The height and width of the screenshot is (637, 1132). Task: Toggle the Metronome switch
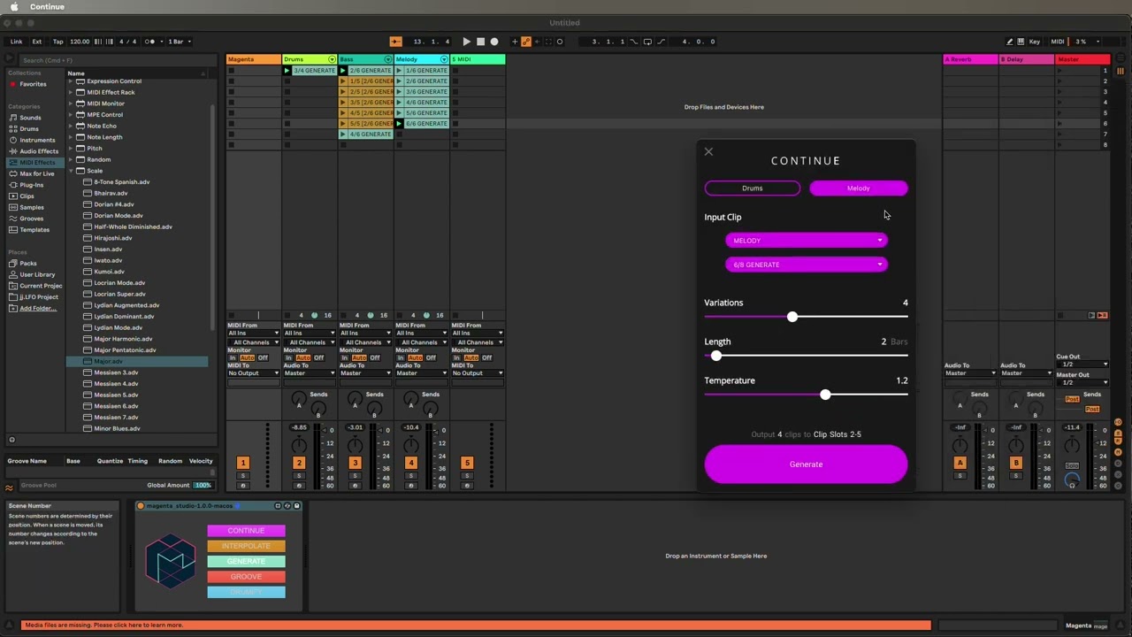point(149,42)
